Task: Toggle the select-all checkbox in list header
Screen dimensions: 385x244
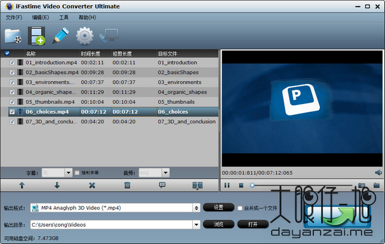Action: point(7,53)
